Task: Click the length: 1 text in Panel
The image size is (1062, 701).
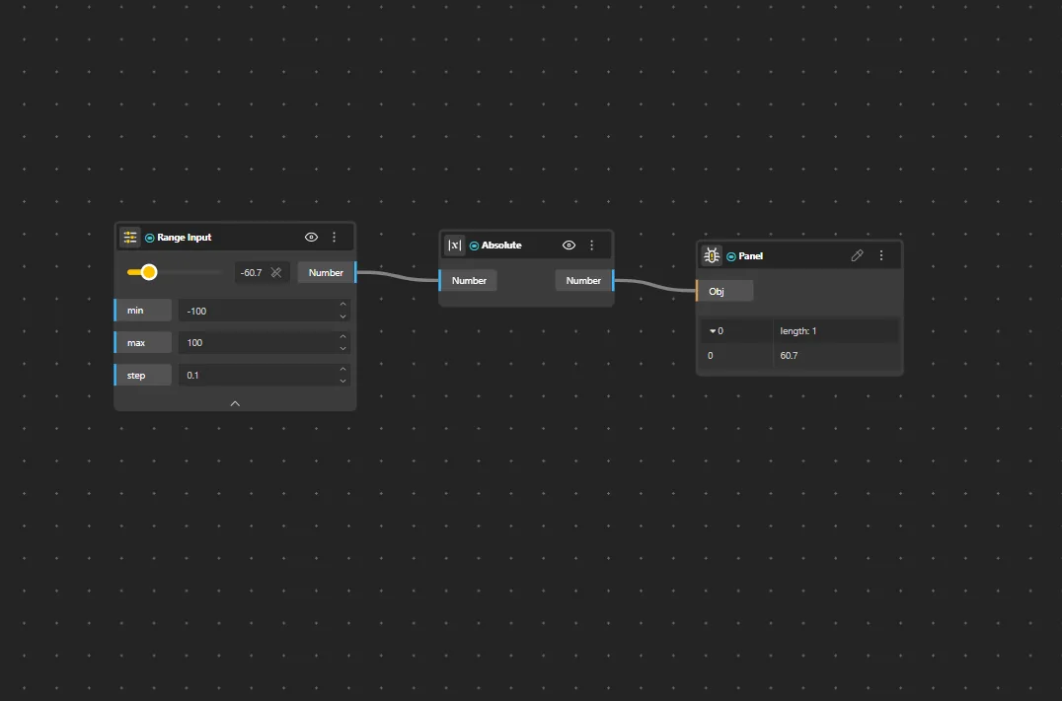Action: pyautogui.click(x=797, y=331)
